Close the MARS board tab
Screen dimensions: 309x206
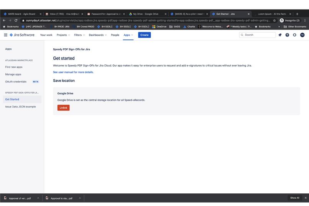pyautogui.click(x=40, y=14)
